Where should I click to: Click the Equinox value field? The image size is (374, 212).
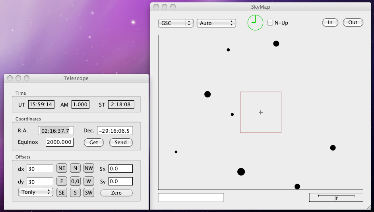click(59, 142)
